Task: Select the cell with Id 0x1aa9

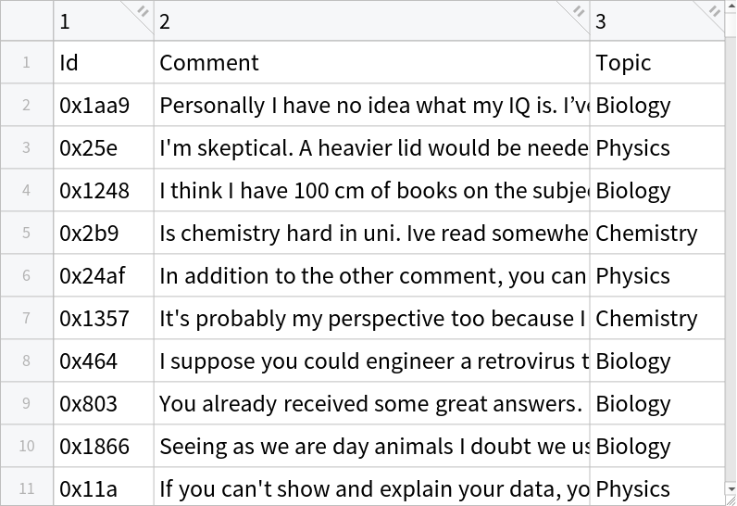Action: coord(104,106)
